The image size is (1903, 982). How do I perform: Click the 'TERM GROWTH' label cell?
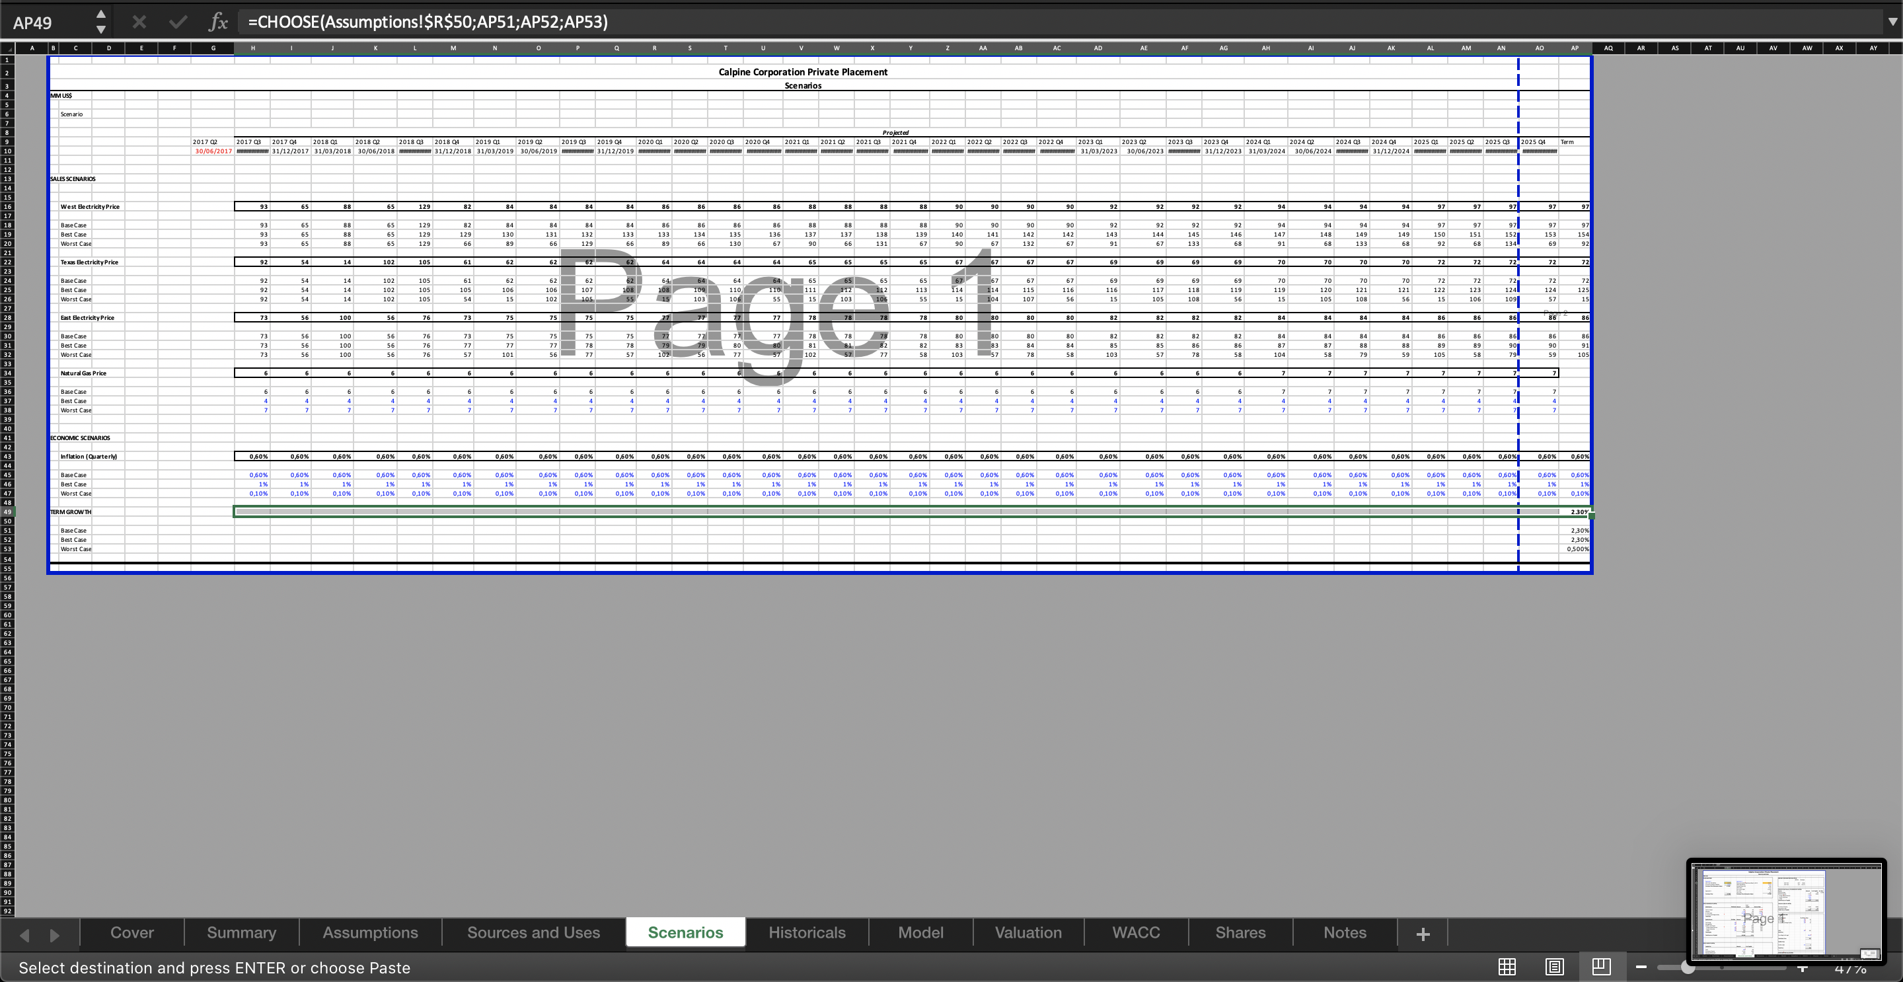pyautogui.click(x=71, y=512)
